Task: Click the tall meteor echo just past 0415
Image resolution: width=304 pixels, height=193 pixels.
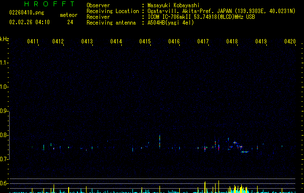Action: [x=160, y=141]
